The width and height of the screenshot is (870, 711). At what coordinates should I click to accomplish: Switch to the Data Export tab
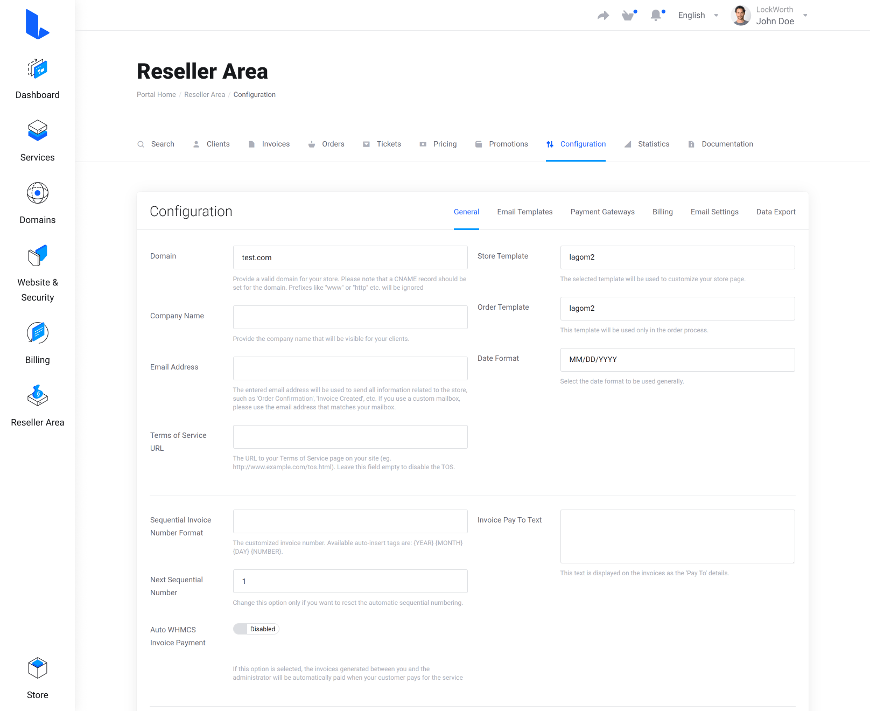coord(776,212)
